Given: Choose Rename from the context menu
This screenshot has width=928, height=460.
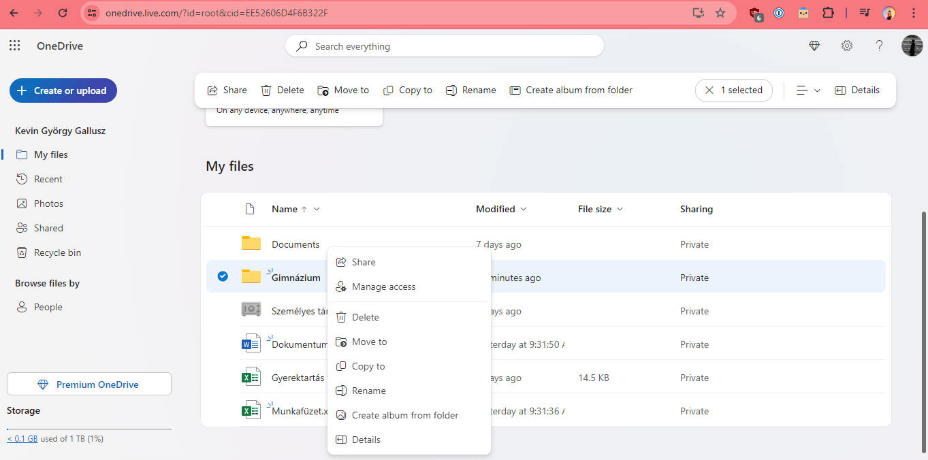Looking at the screenshot, I should coord(409,391).
